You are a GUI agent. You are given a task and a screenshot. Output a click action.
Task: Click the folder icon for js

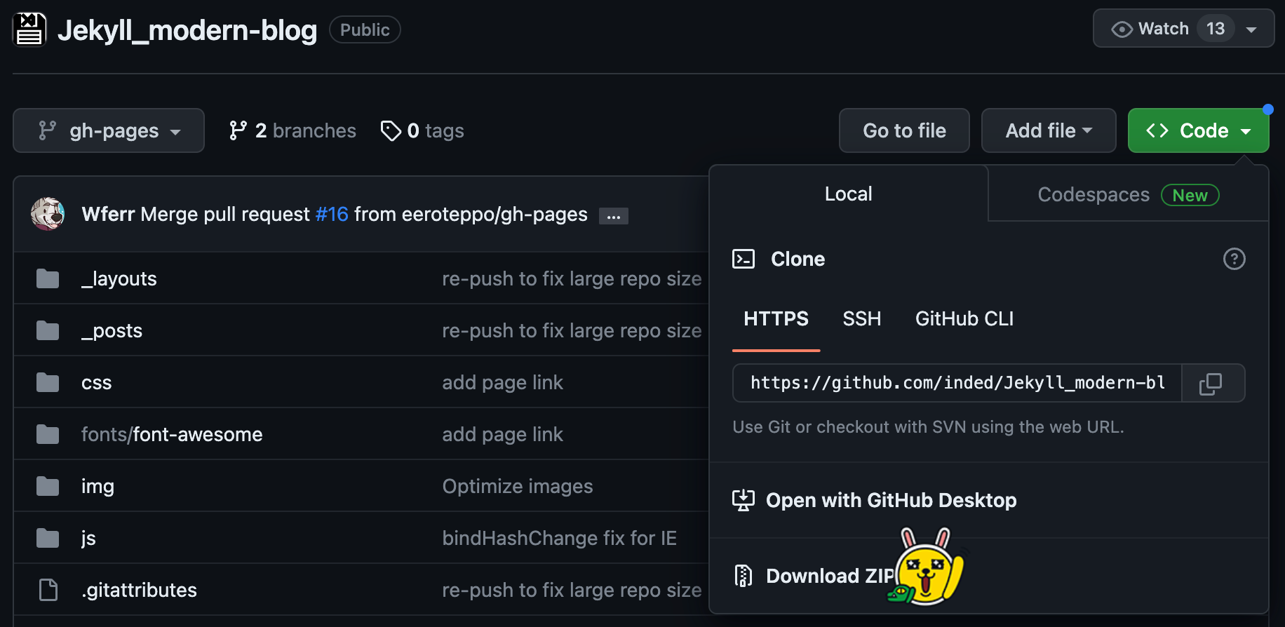pos(48,538)
